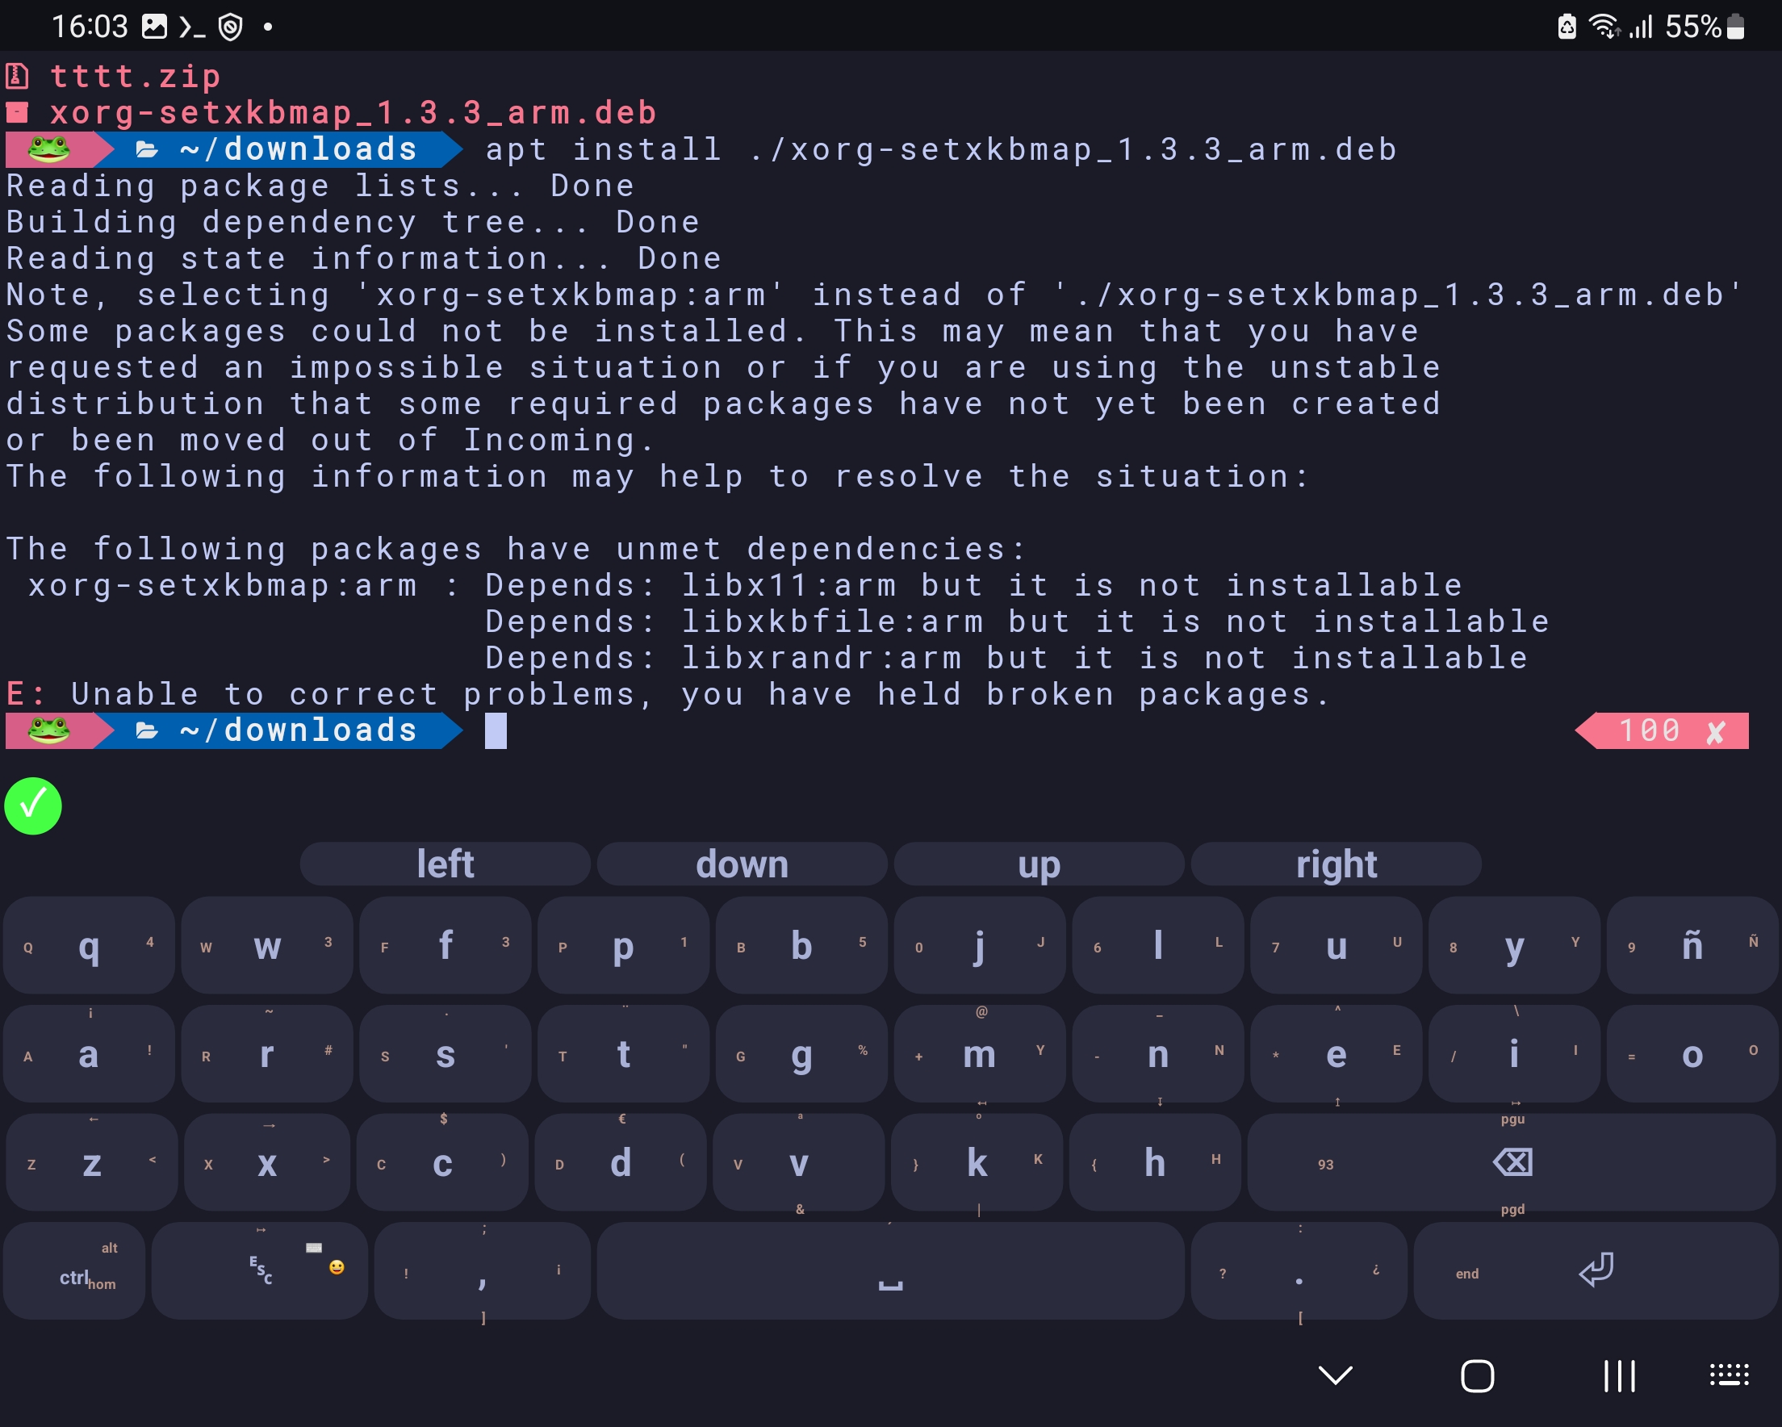Screen dimensions: 1782x1427
Task: Tap the ttttt.zip filename in the terminal
Action: pyautogui.click(x=136, y=76)
